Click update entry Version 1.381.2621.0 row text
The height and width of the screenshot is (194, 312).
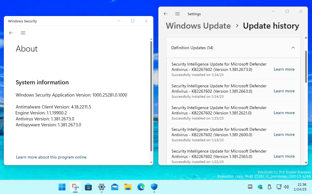tap(219, 110)
